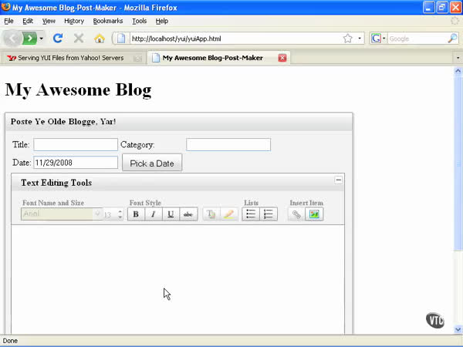The width and height of the screenshot is (463, 347).
Task: Toggle underline text style
Action: point(171,214)
